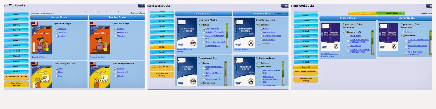Image resolution: width=436 pixels, height=109 pixels.
Task: Open the Answers link under teacher Space and Shape
Action: pyautogui.click(x=120, y=29)
